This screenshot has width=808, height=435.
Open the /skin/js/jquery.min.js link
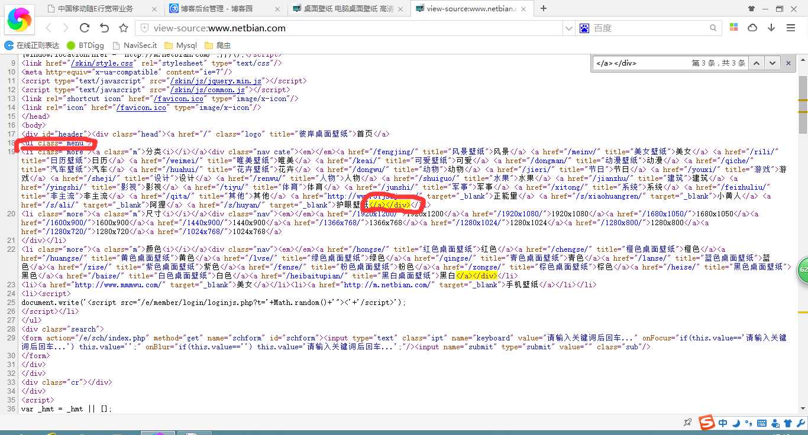click(216, 81)
